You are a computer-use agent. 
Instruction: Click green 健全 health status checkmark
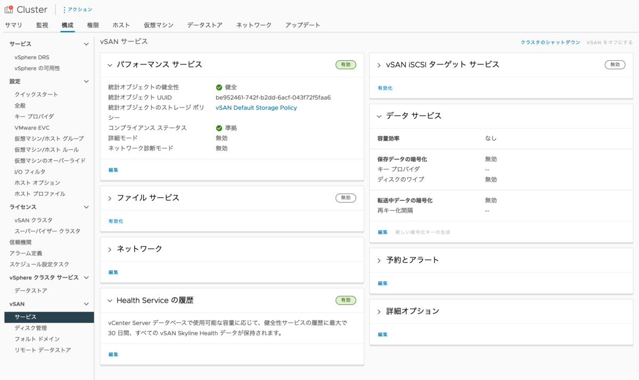coord(219,87)
